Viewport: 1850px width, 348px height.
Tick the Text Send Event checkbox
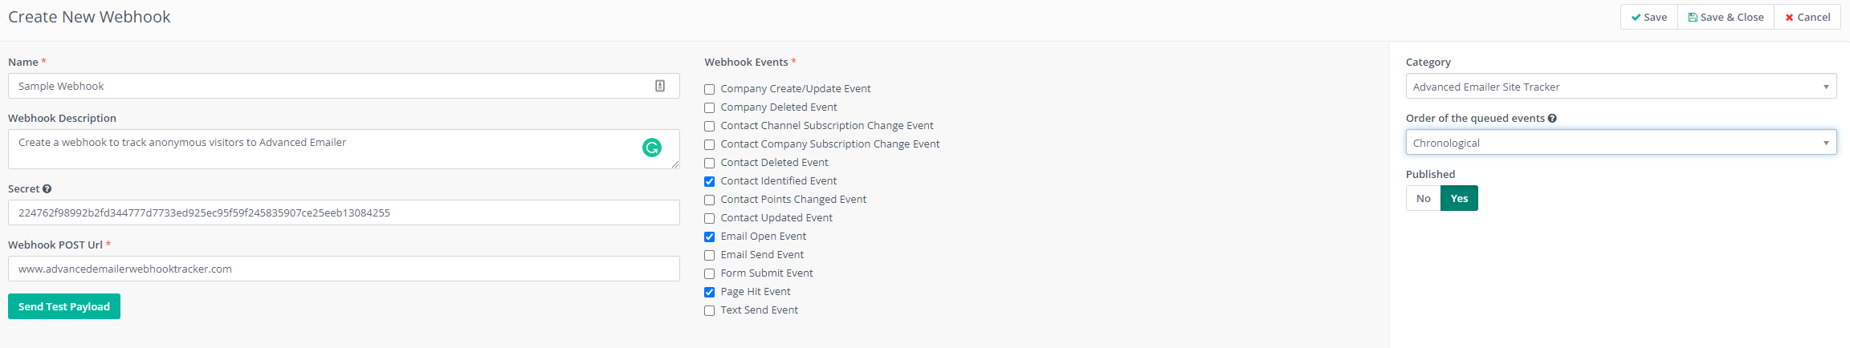point(710,310)
